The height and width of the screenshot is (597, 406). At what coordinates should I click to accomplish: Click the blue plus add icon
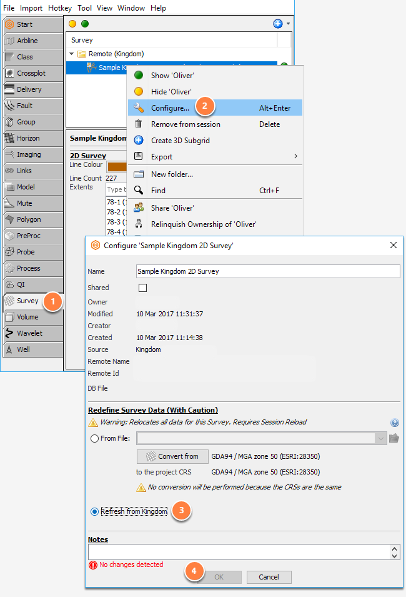click(278, 24)
